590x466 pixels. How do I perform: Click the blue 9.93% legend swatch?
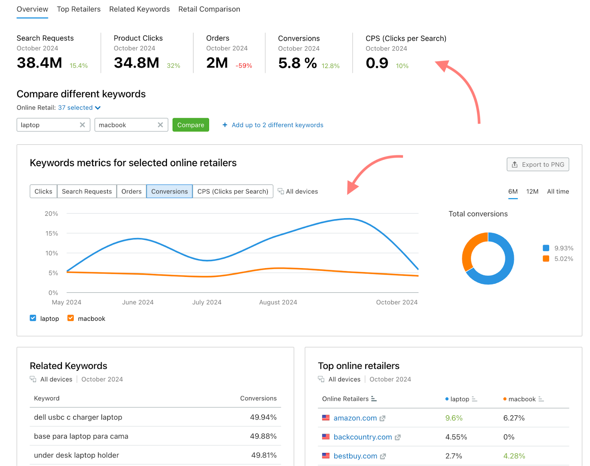tap(546, 248)
